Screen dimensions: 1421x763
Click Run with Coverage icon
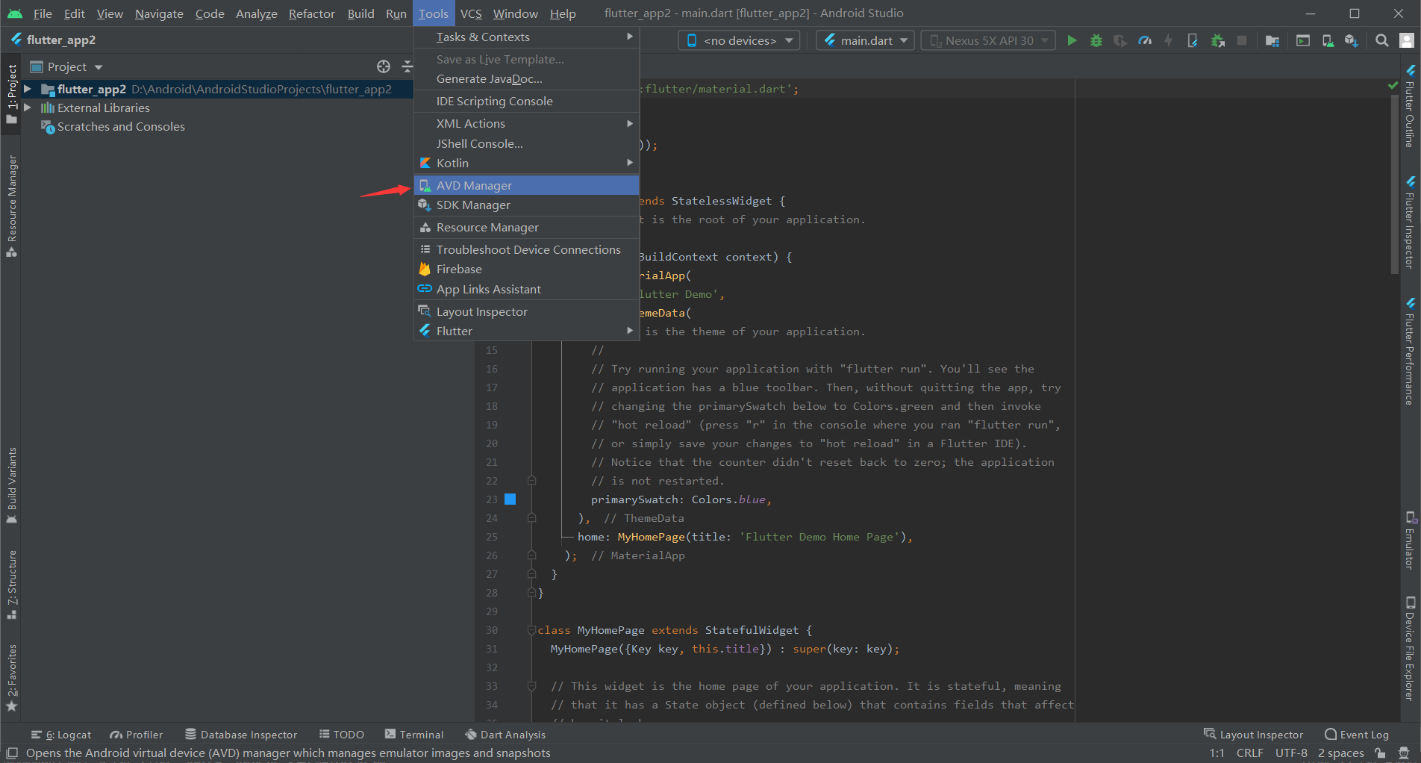pyautogui.click(x=1120, y=40)
